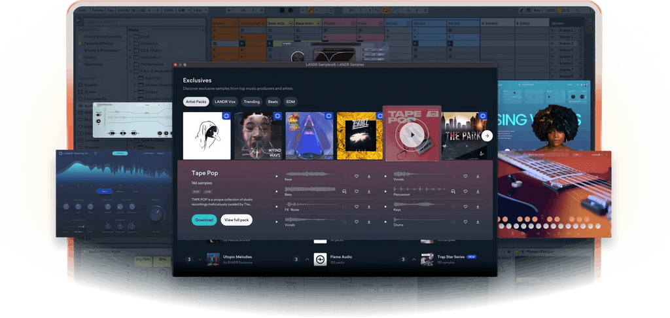This screenshot has width=670, height=318.
Task: Click next arrow in artist packs carousel
Action: [x=487, y=136]
